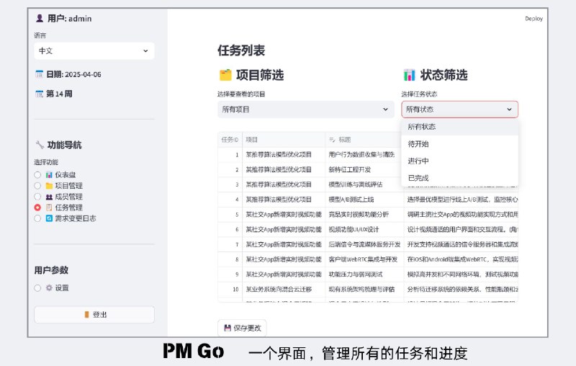Click the chevron arrow of 所有项目 dropdown
Screen dimensions: 576x366
(x=385, y=109)
